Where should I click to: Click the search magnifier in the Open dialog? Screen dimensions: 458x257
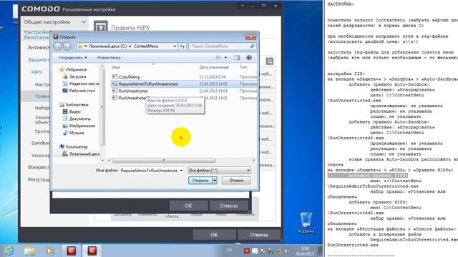pyautogui.click(x=252, y=46)
